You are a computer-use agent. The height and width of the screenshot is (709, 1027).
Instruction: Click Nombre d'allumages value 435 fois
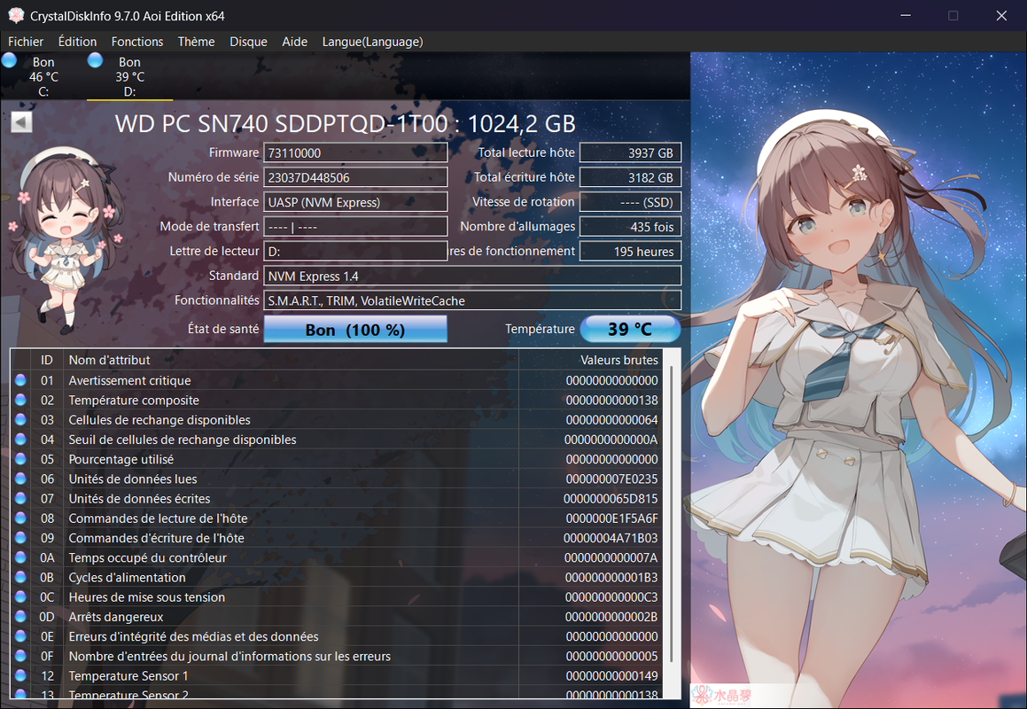pyautogui.click(x=631, y=227)
